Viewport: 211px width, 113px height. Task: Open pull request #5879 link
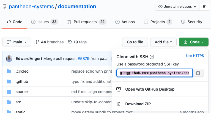click(83, 59)
